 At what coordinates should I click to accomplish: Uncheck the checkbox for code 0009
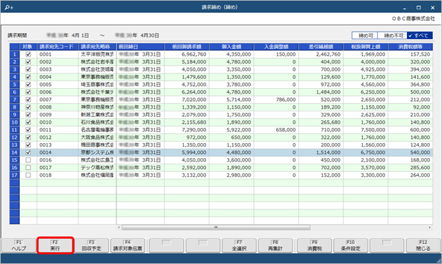pyautogui.click(x=28, y=115)
